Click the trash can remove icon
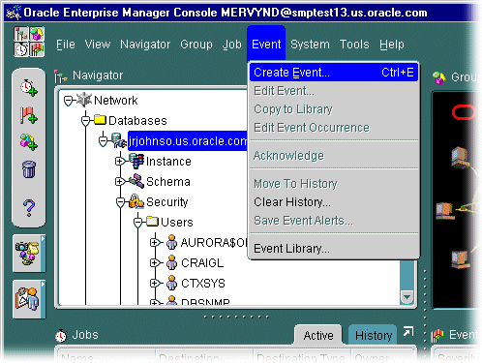The height and width of the screenshot is (363, 482). click(29, 169)
